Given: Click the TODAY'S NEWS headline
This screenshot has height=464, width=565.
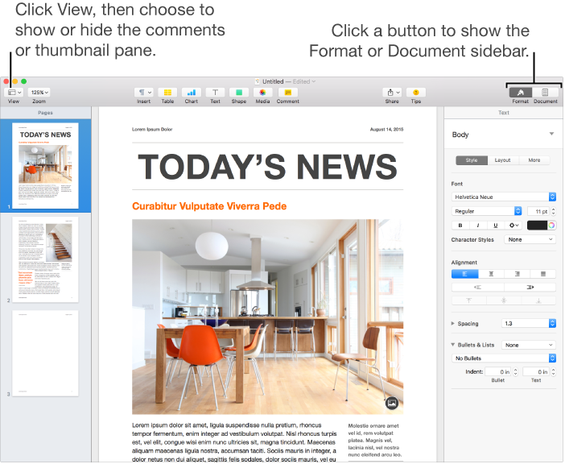Looking at the screenshot, I should (268, 167).
